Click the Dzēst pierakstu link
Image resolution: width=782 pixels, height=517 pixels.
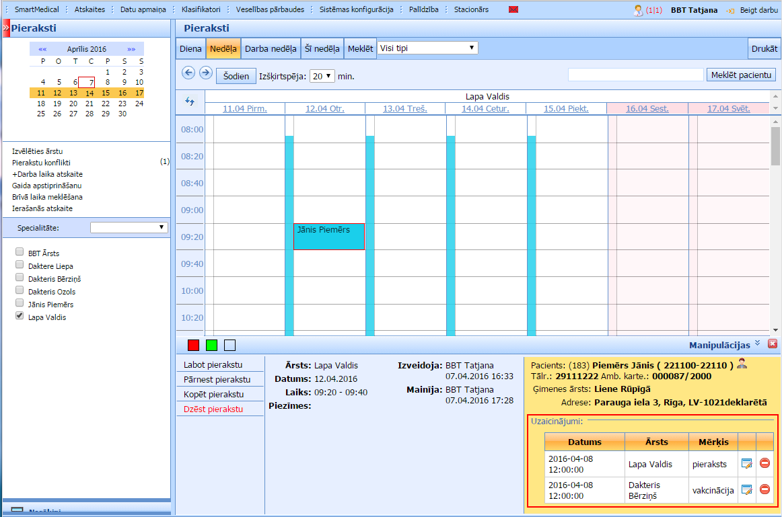tap(213, 409)
